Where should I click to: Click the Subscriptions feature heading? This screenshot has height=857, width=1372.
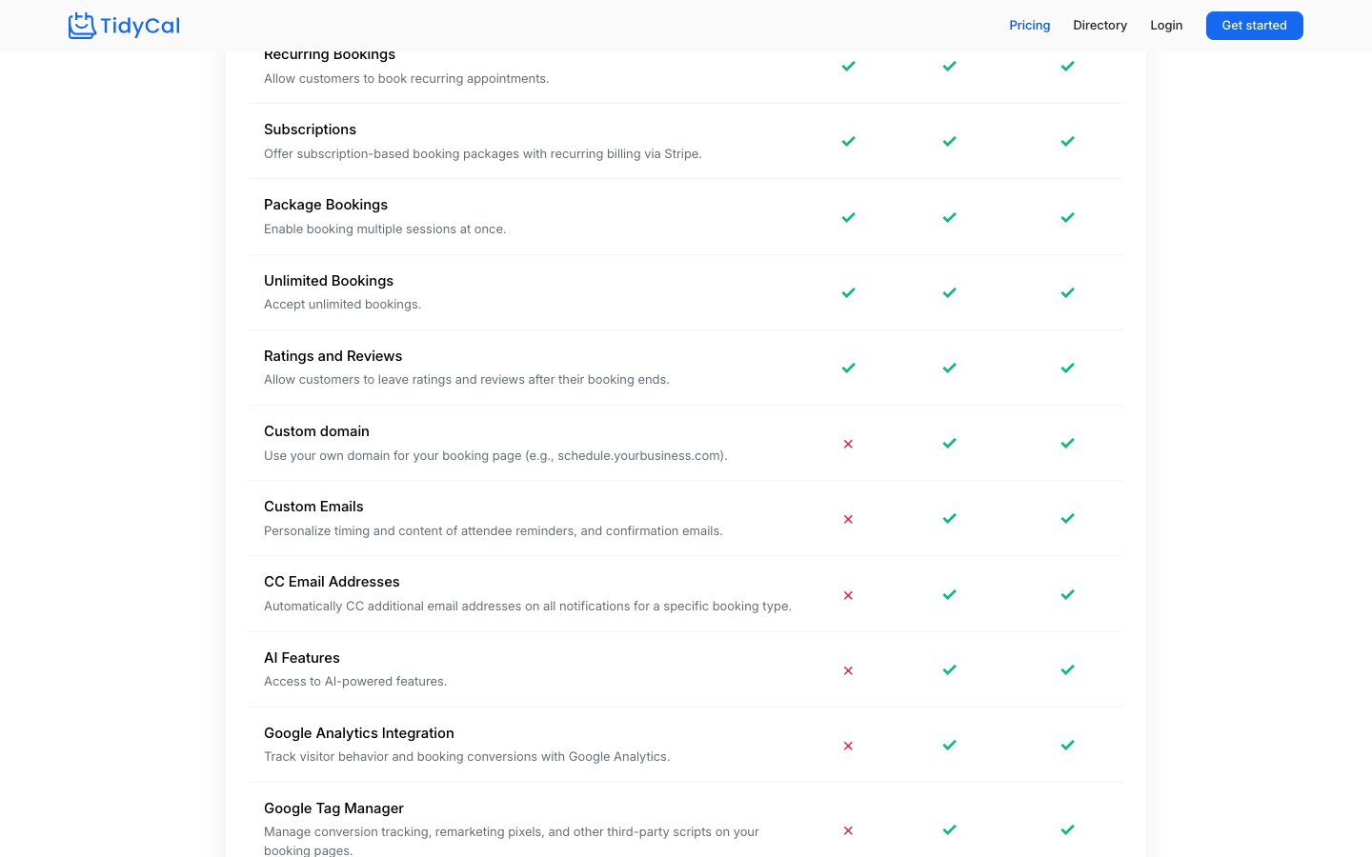click(x=310, y=130)
